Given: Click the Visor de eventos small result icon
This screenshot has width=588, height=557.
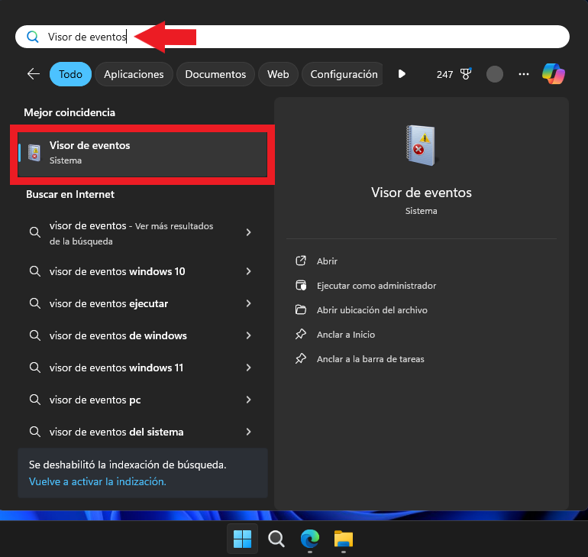Looking at the screenshot, I should pos(34,153).
